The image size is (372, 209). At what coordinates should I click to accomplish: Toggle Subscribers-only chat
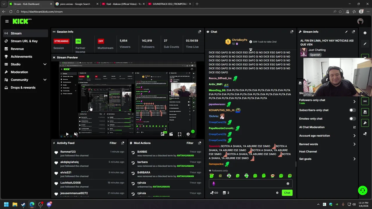tap(352, 110)
